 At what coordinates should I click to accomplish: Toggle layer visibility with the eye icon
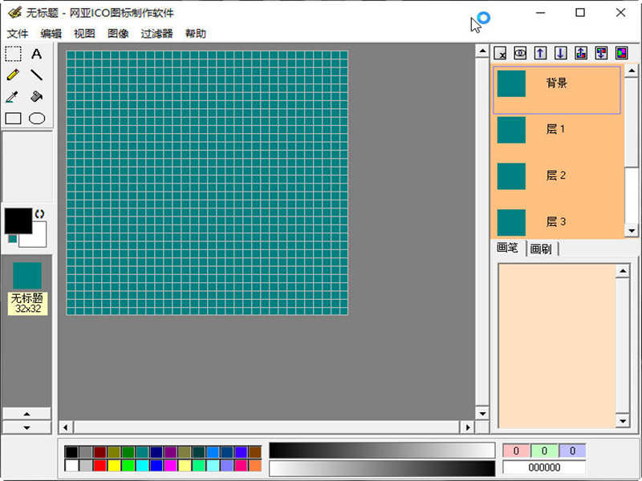point(520,53)
